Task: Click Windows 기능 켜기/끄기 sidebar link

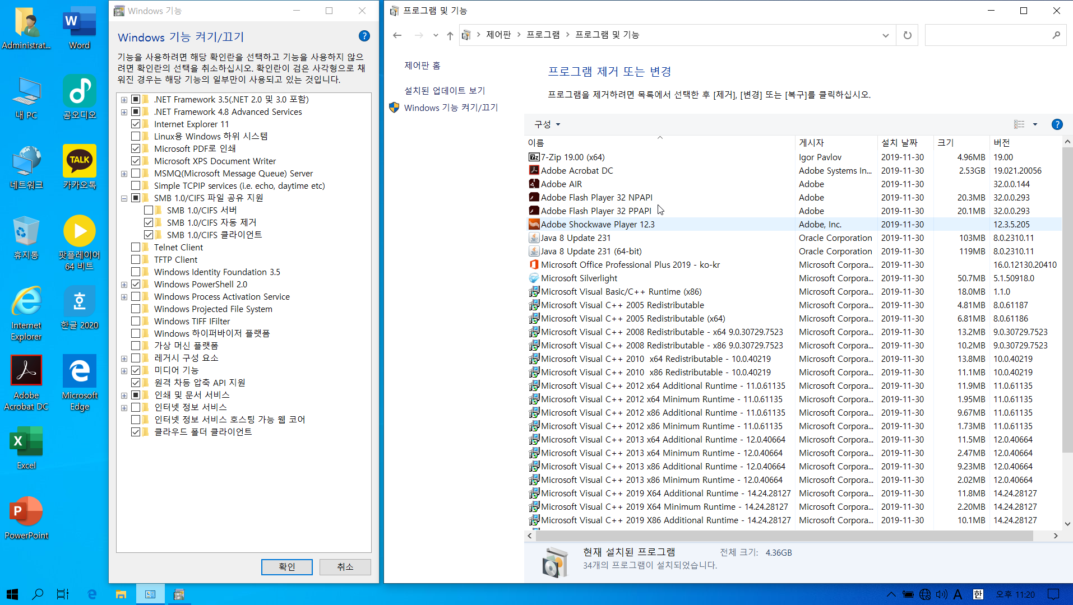Action: (451, 108)
